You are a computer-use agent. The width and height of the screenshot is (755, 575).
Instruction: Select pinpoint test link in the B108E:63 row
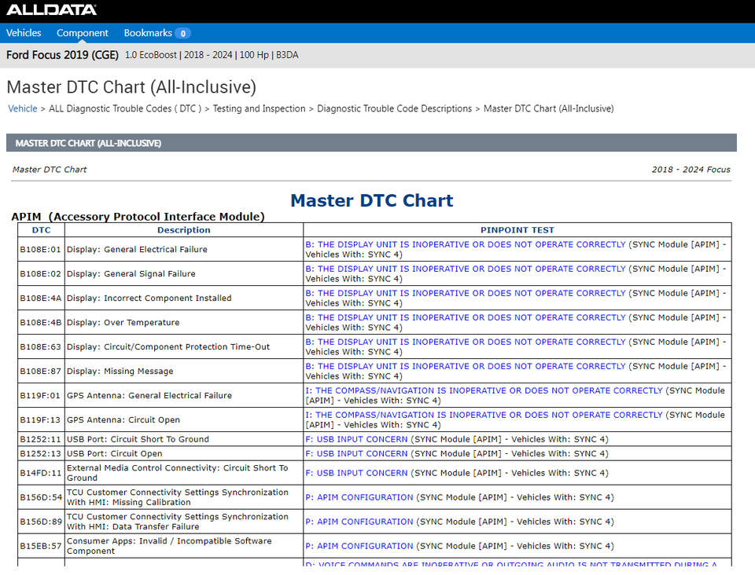click(x=465, y=342)
